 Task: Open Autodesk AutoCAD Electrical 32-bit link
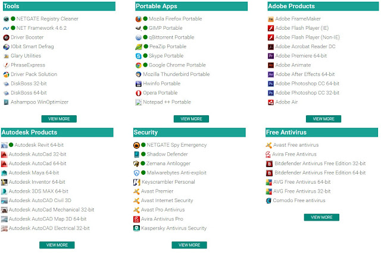tap(49, 228)
